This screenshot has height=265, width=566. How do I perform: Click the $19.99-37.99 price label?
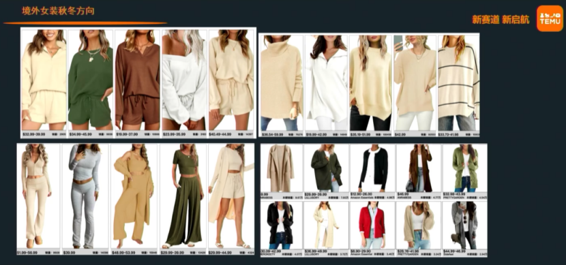(128, 134)
